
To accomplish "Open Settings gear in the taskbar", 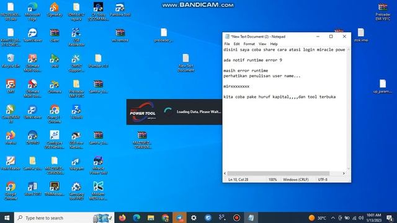I will (194, 217).
